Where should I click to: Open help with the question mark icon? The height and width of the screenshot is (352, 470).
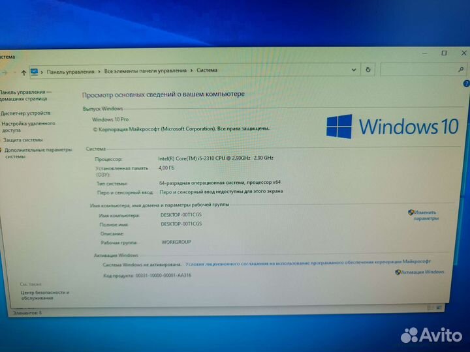(466, 83)
